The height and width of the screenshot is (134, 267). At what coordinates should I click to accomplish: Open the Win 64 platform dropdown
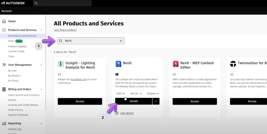pos(136,94)
